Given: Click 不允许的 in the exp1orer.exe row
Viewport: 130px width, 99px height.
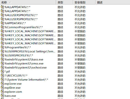Looking at the screenshot, I should click(x=80, y=84).
